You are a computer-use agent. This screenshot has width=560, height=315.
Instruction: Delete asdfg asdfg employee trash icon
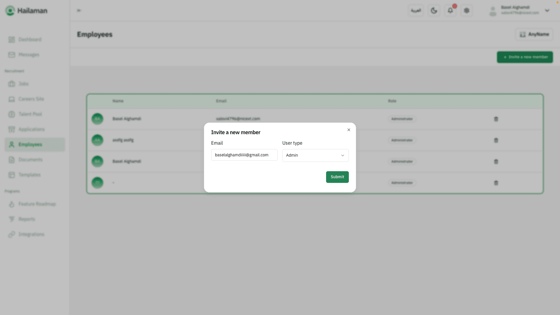click(496, 140)
